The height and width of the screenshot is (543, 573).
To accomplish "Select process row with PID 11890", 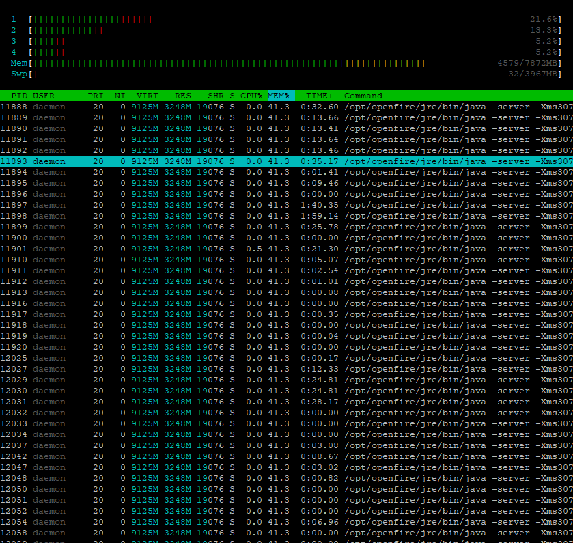I will pyautogui.click(x=287, y=128).
